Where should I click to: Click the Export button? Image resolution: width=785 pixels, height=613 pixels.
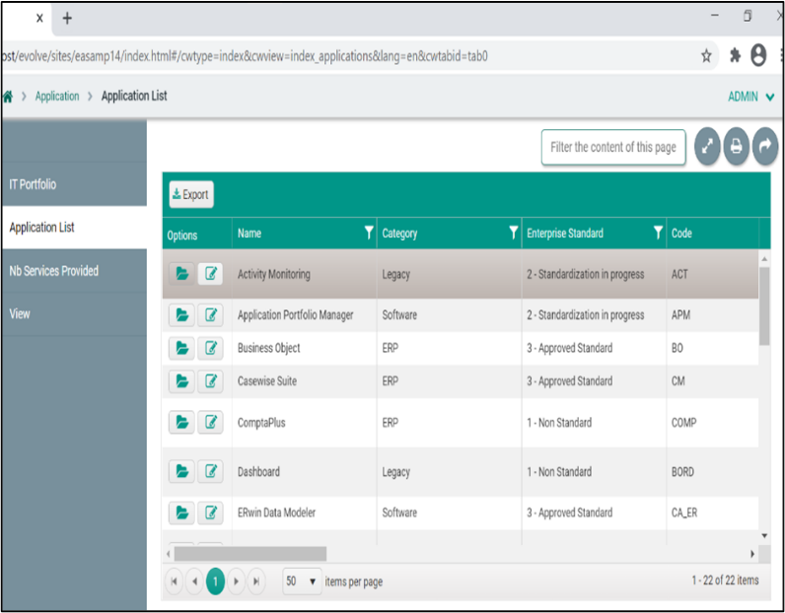click(x=190, y=195)
